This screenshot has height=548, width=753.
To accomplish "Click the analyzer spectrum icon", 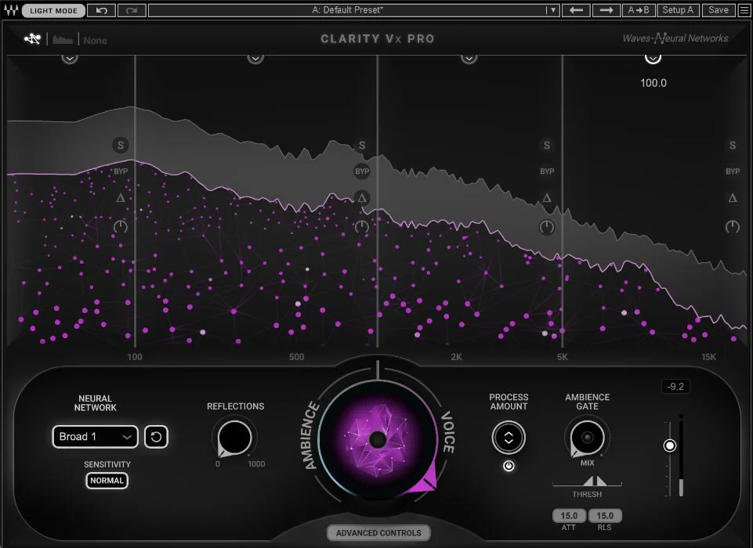I will click(63, 40).
